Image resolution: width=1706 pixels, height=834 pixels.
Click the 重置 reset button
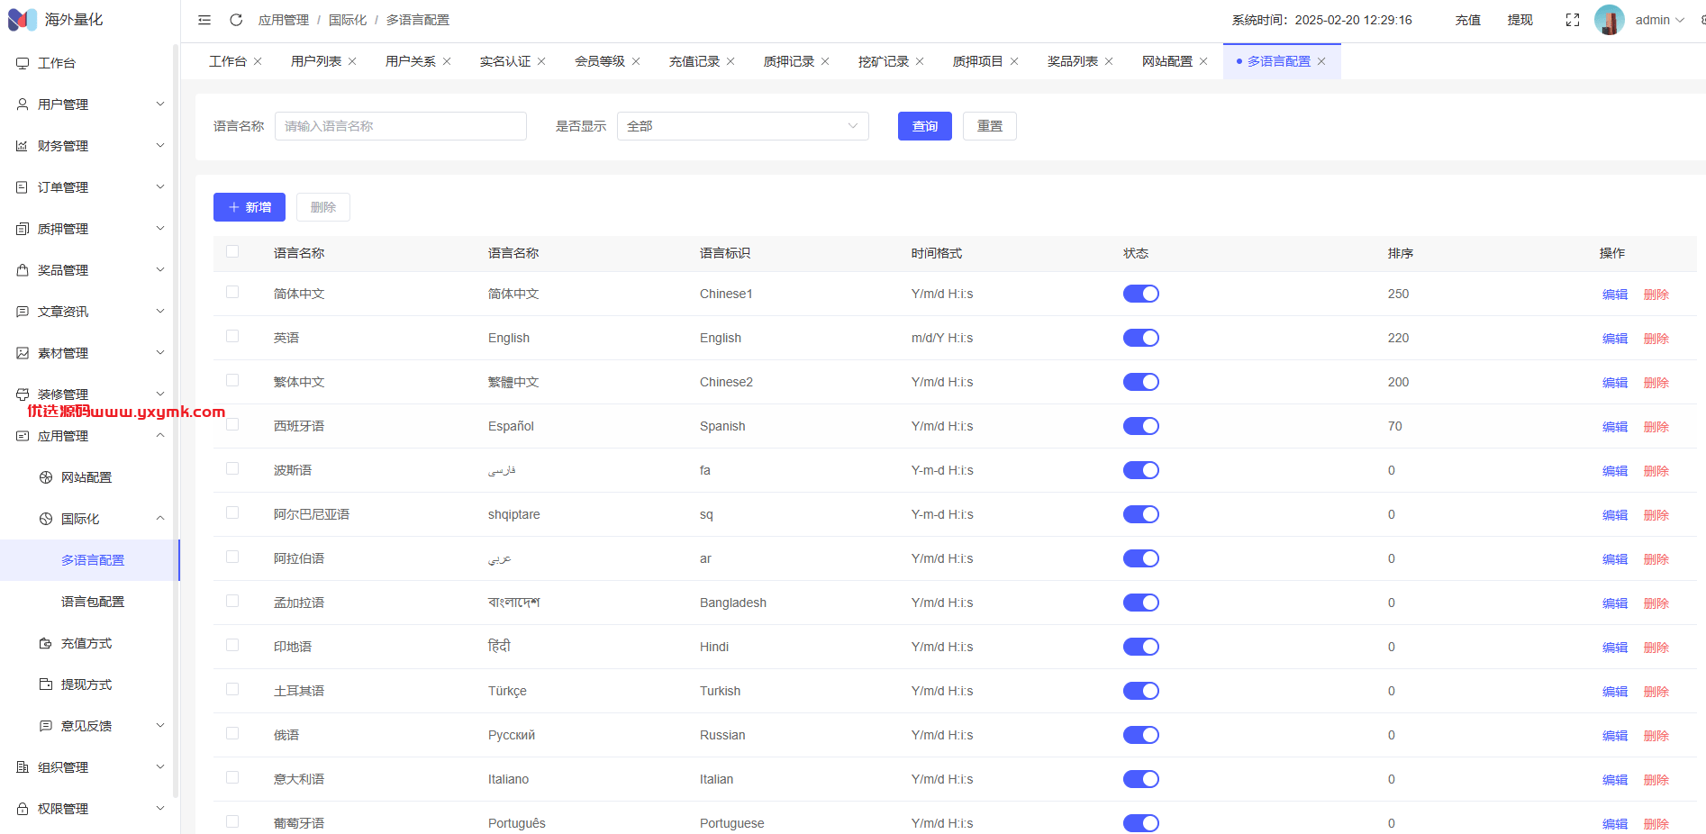click(x=990, y=126)
